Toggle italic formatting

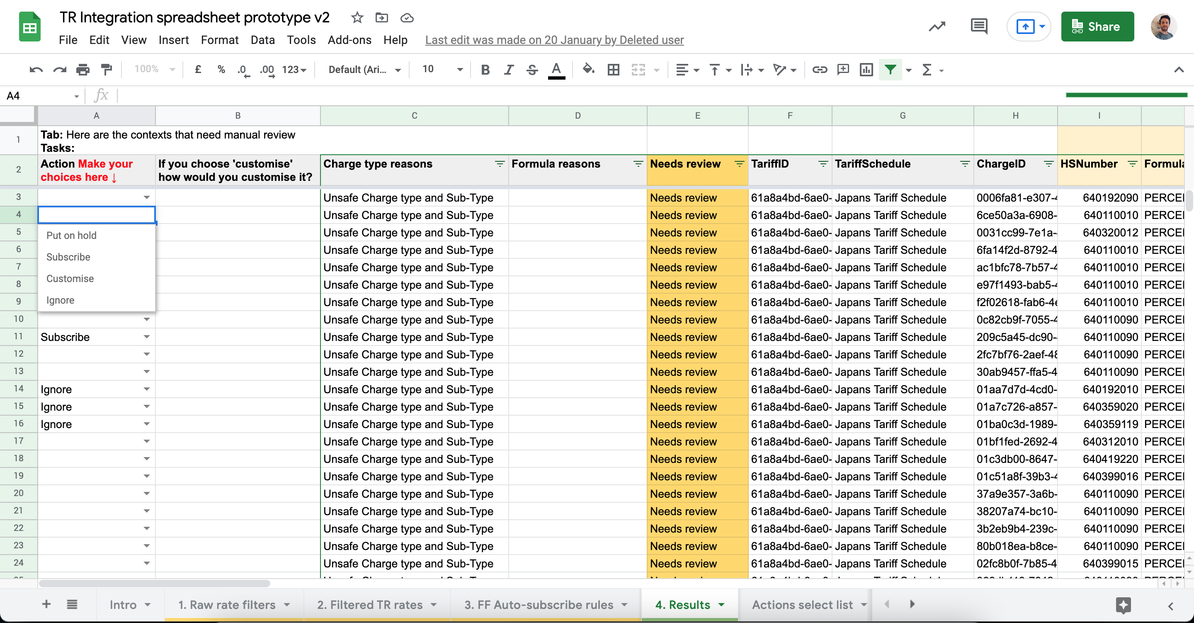coord(508,70)
